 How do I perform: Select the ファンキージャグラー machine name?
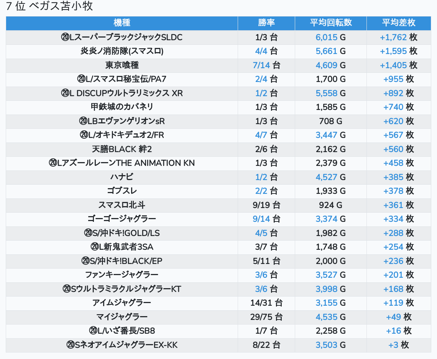(122, 275)
